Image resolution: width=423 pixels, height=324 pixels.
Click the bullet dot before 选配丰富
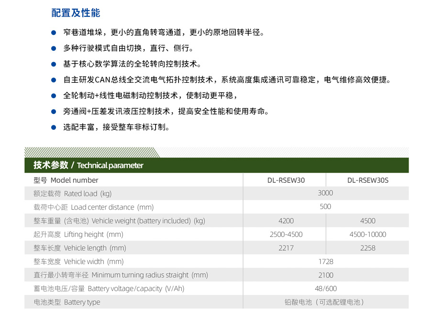point(54,127)
